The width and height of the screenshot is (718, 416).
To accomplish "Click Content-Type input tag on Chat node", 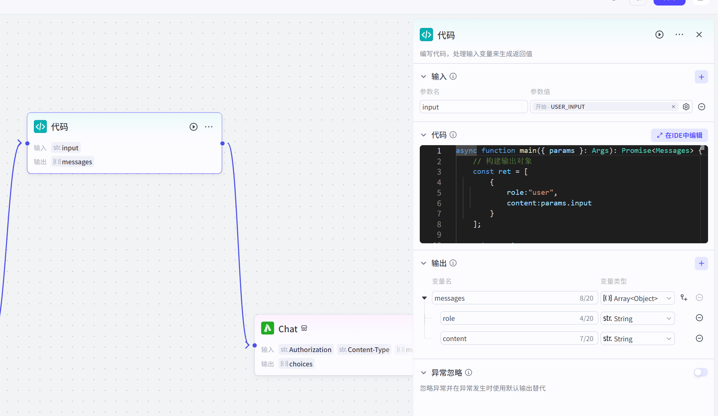I will pos(364,349).
